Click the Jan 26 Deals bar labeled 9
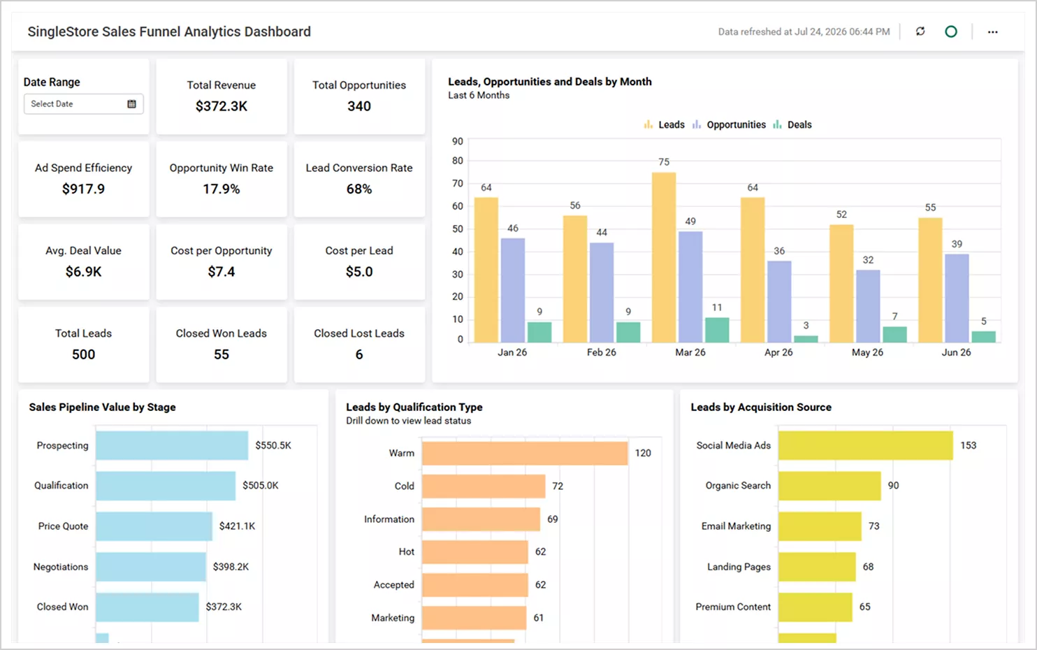Image resolution: width=1037 pixels, height=650 pixels. pyautogui.click(x=539, y=332)
